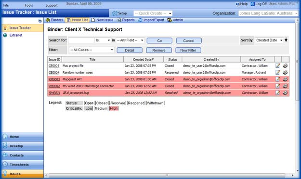301x179 pixels.
Task: Click the print icon for issue RM0003
Action: [285, 79]
